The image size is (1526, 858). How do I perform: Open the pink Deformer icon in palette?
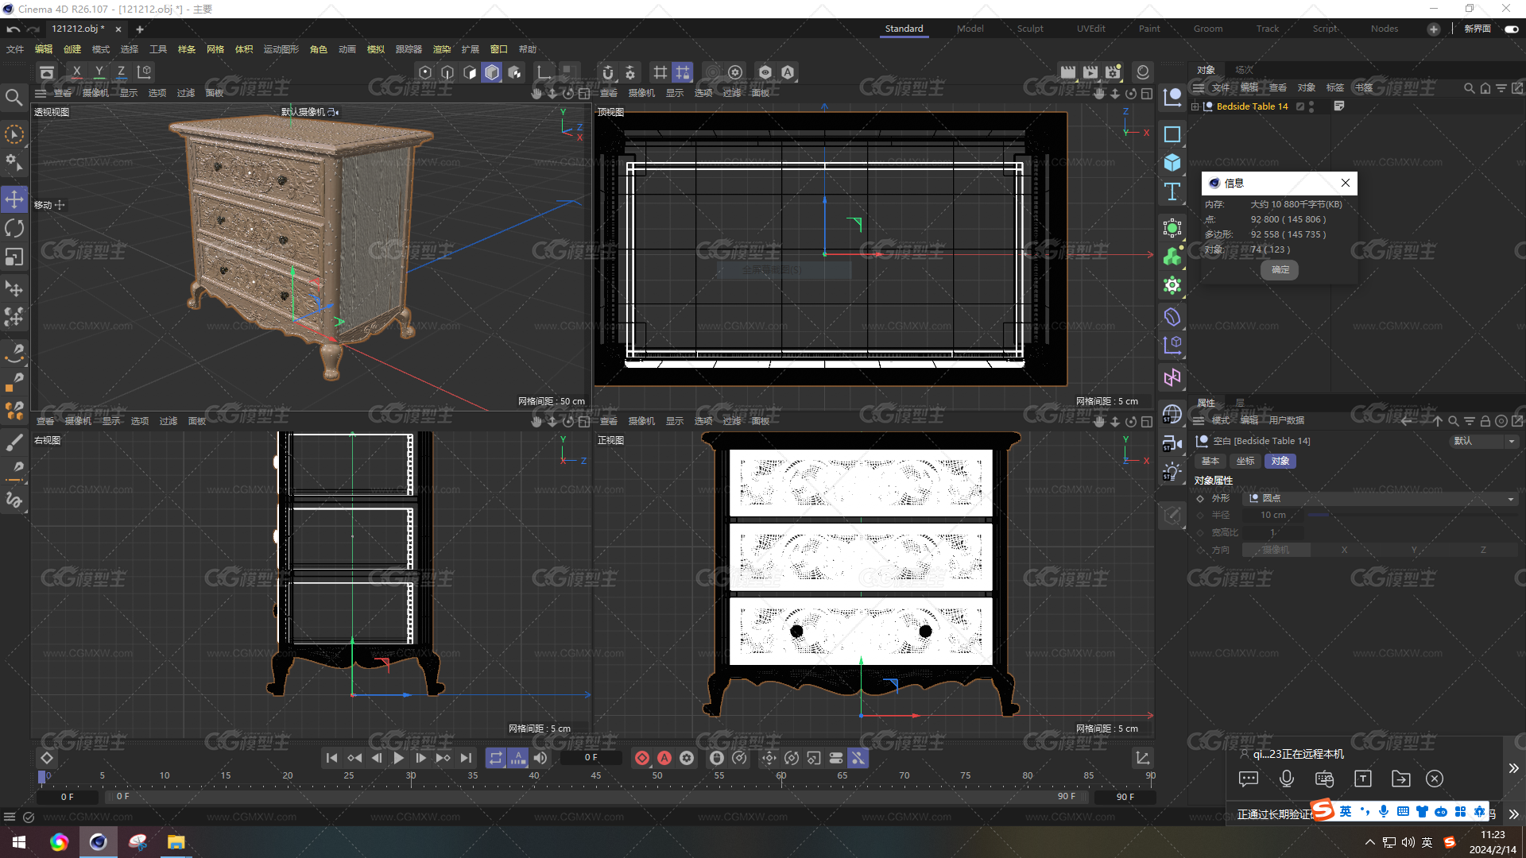tap(1172, 377)
